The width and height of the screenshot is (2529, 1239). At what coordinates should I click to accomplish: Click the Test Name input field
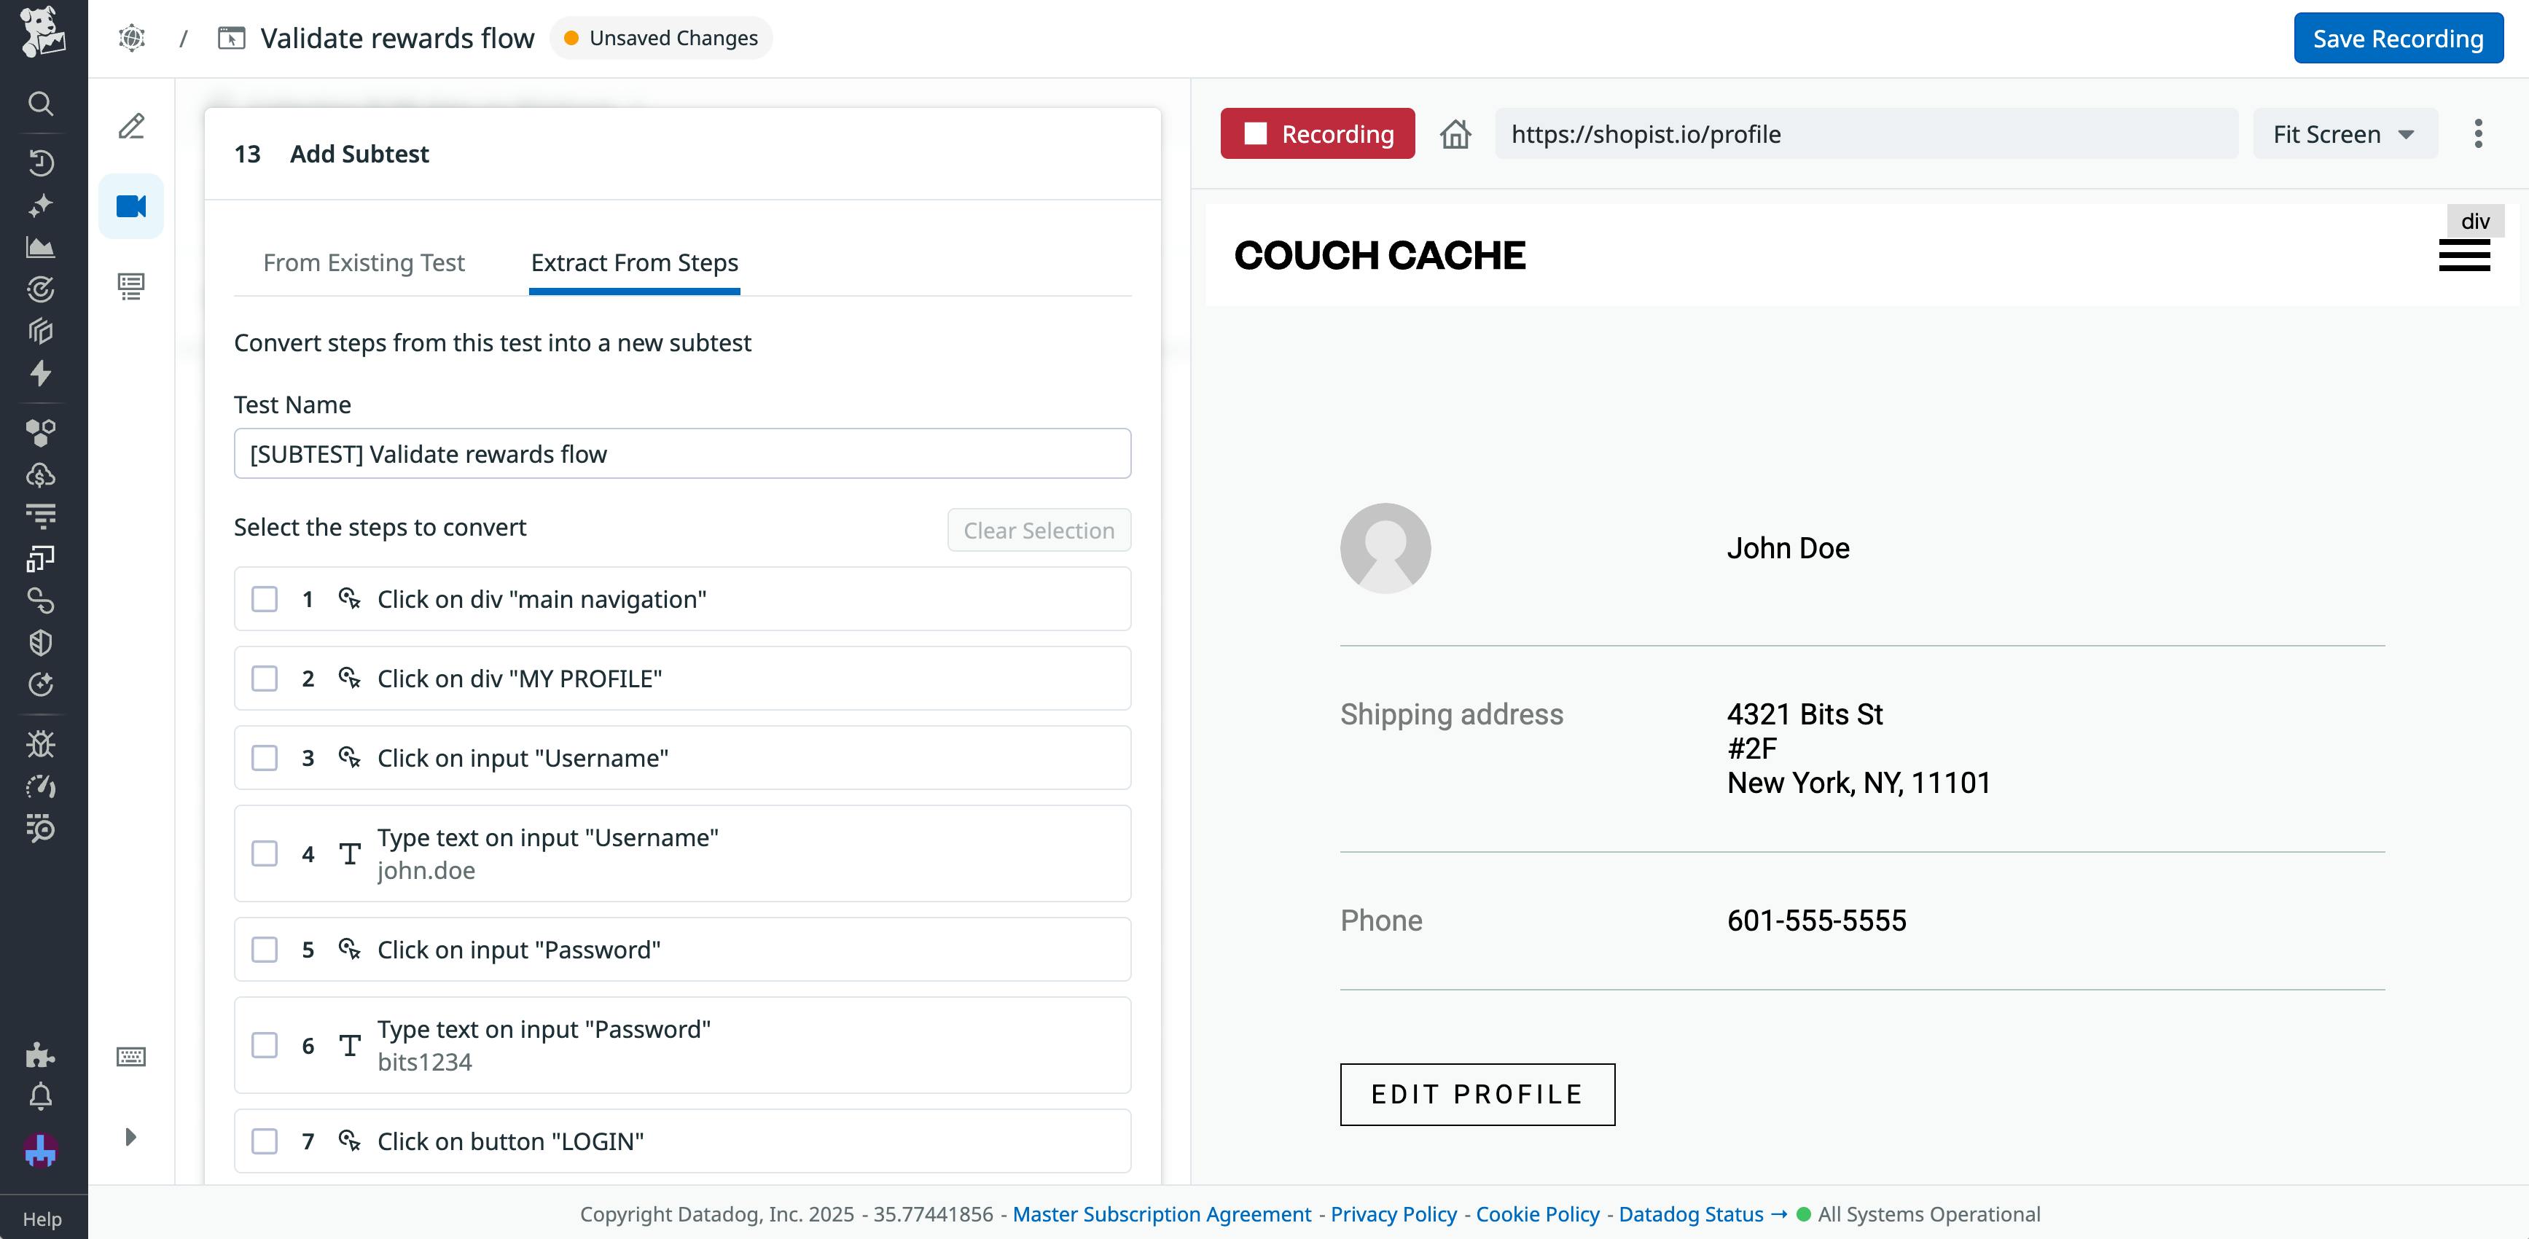681,453
